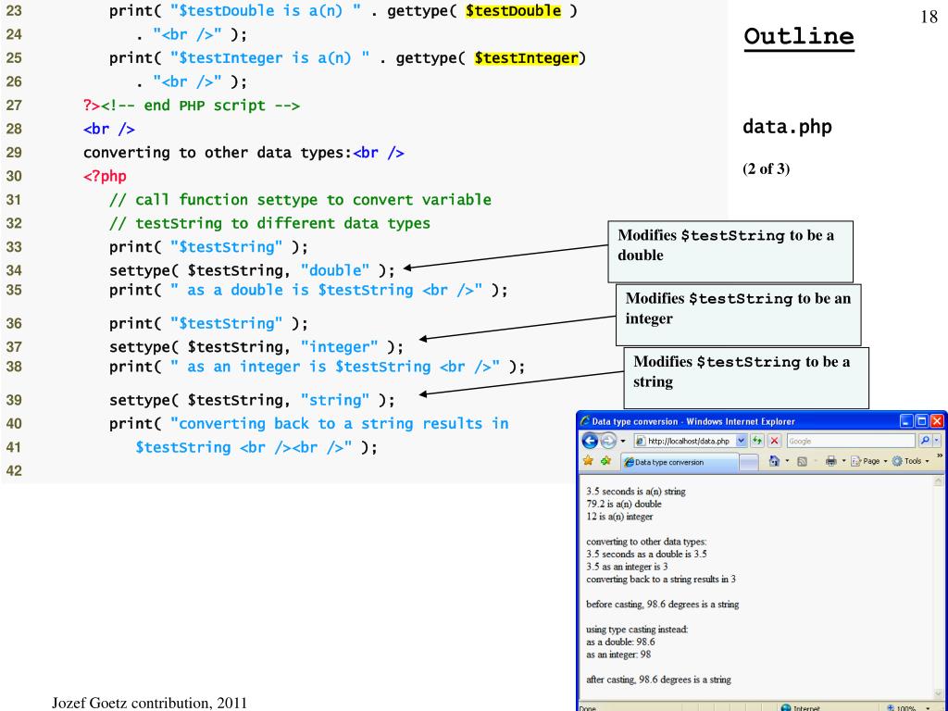Click the scroll down arrow of the page

coord(939,693)
